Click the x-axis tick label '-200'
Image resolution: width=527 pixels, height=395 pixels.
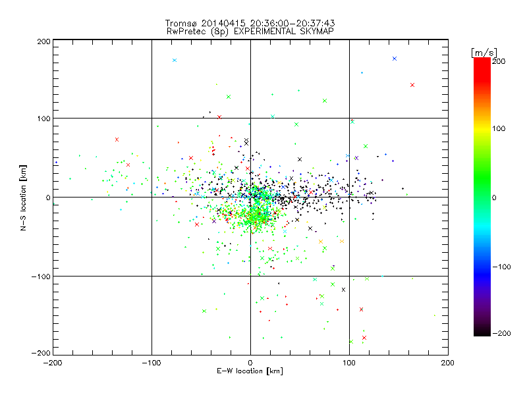53,363
